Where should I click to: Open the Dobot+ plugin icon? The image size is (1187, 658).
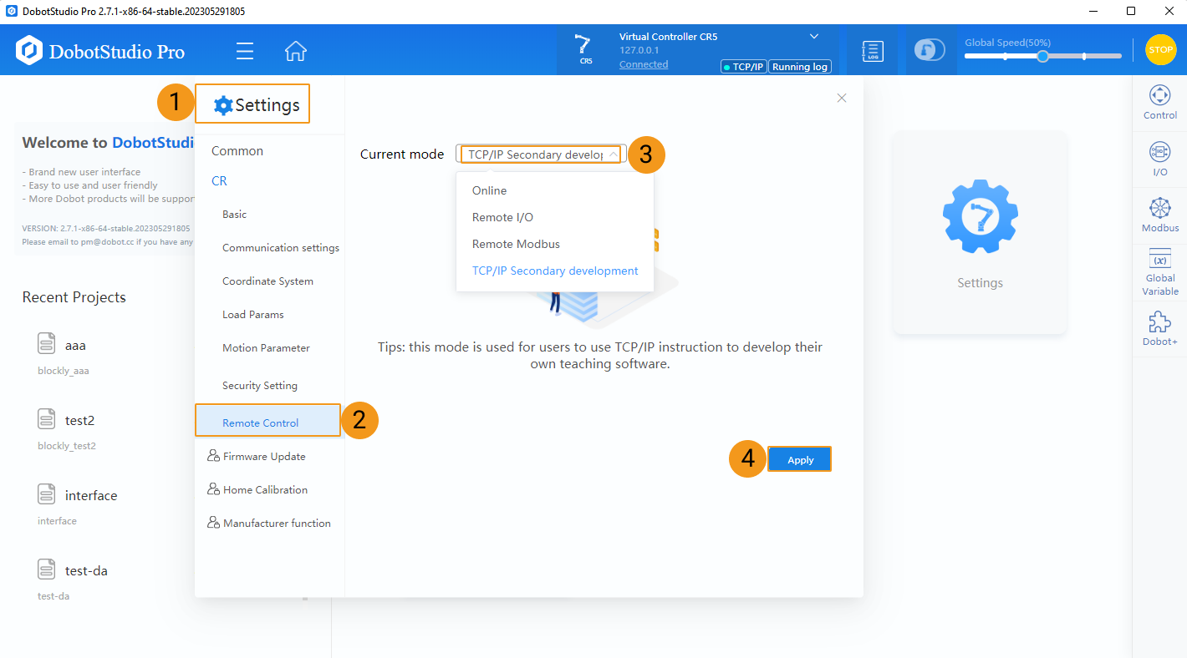[x=1159, y=328]
